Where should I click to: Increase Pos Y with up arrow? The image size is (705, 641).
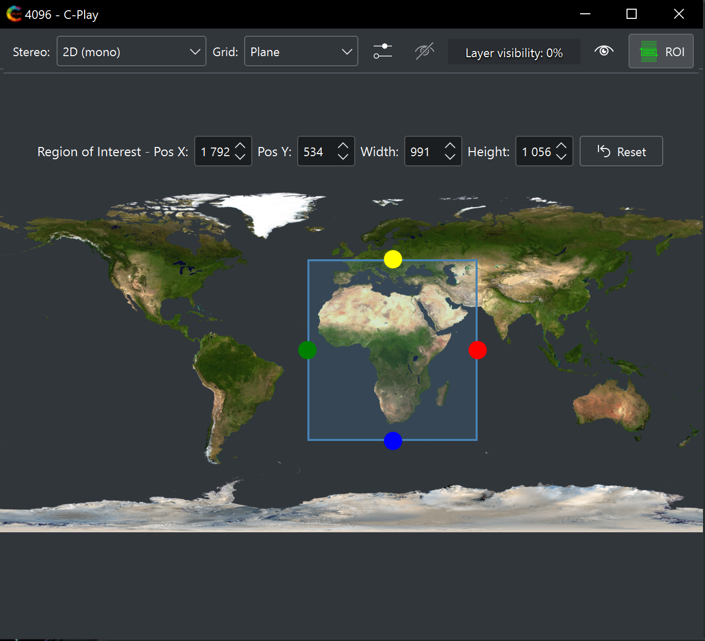[x=343, y=145]
